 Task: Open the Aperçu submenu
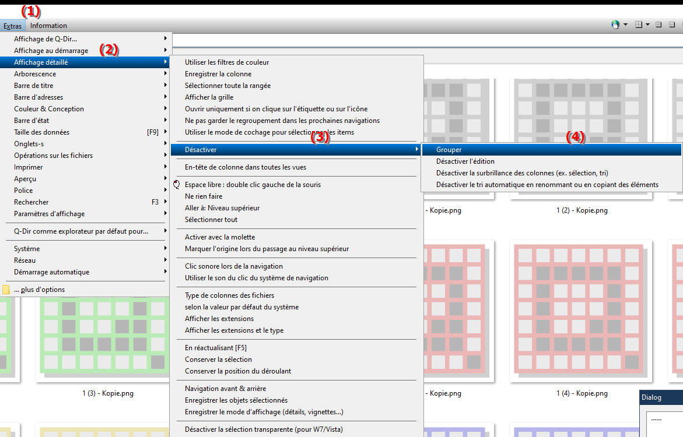point(85,179)
